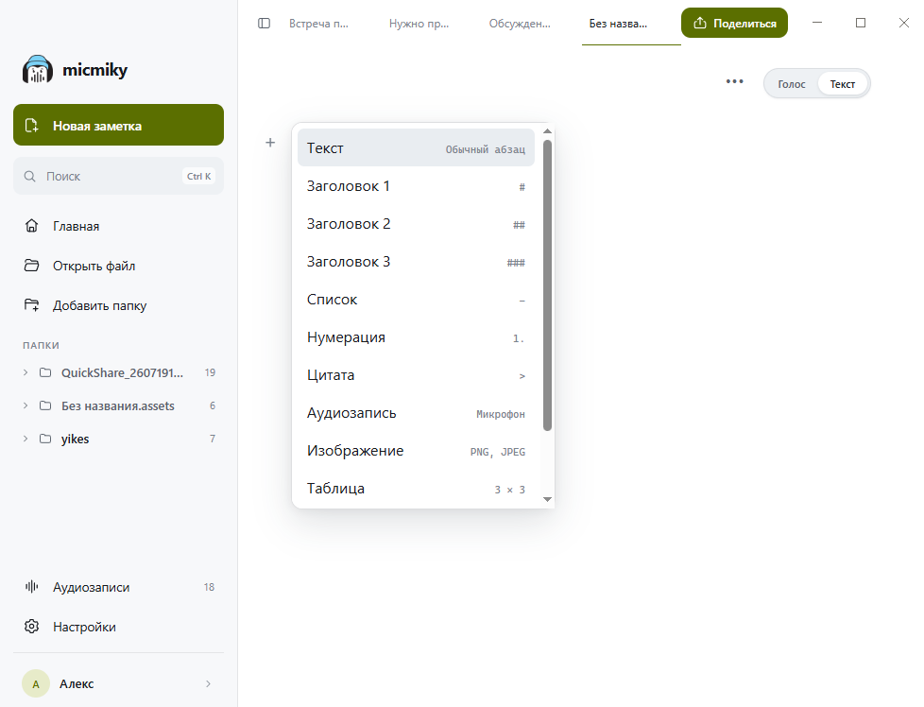The image size is (924, 707).
Task: Toggle the sidebar panel icon
Action: [x=264, y=23]
